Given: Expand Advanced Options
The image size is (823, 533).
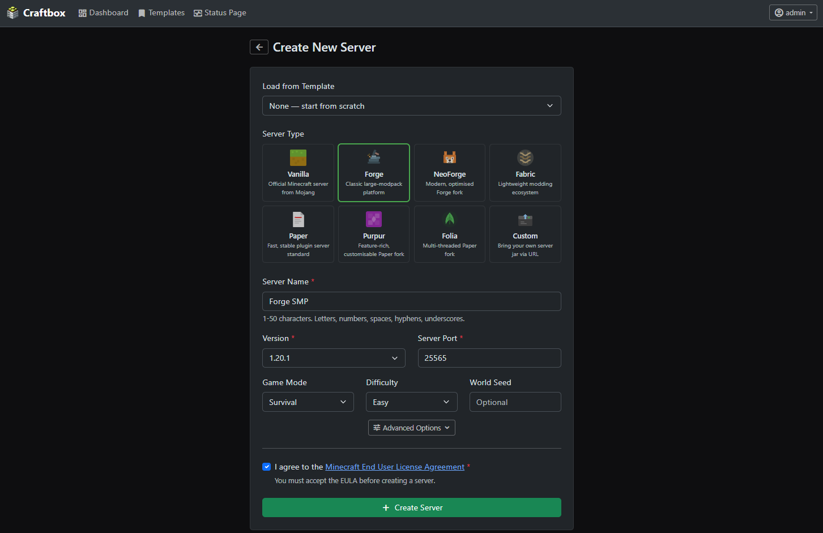Looking at the screenshot, I should (412, 428).
